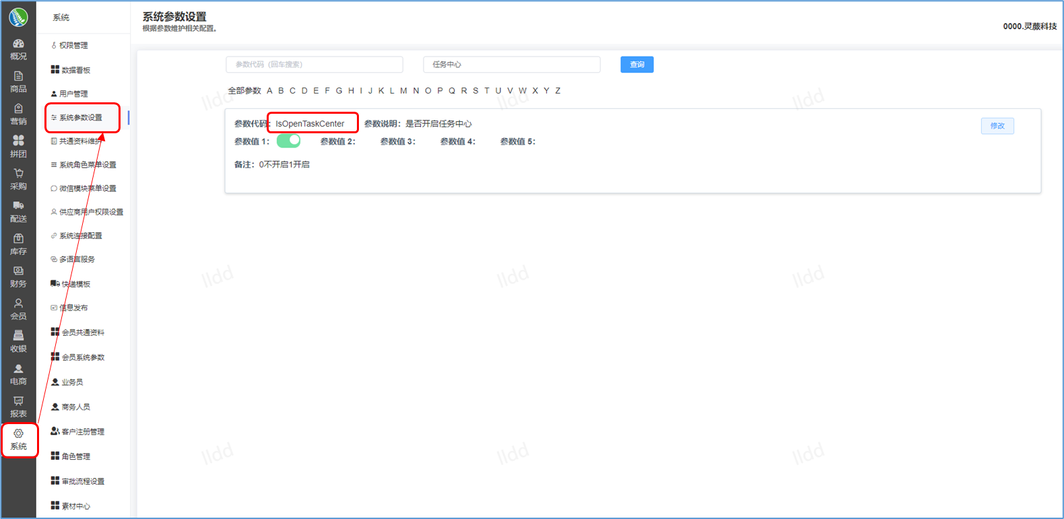Toggle the 参数值 1 switch off
1064x519 pixels.
(x=288, y=140)
